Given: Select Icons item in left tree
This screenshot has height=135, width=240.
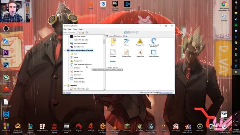Looking at the screenshot, I should (x=74, y=54).
